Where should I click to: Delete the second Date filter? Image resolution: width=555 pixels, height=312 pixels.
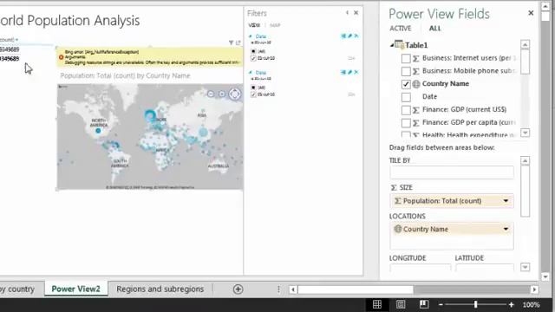356,72
